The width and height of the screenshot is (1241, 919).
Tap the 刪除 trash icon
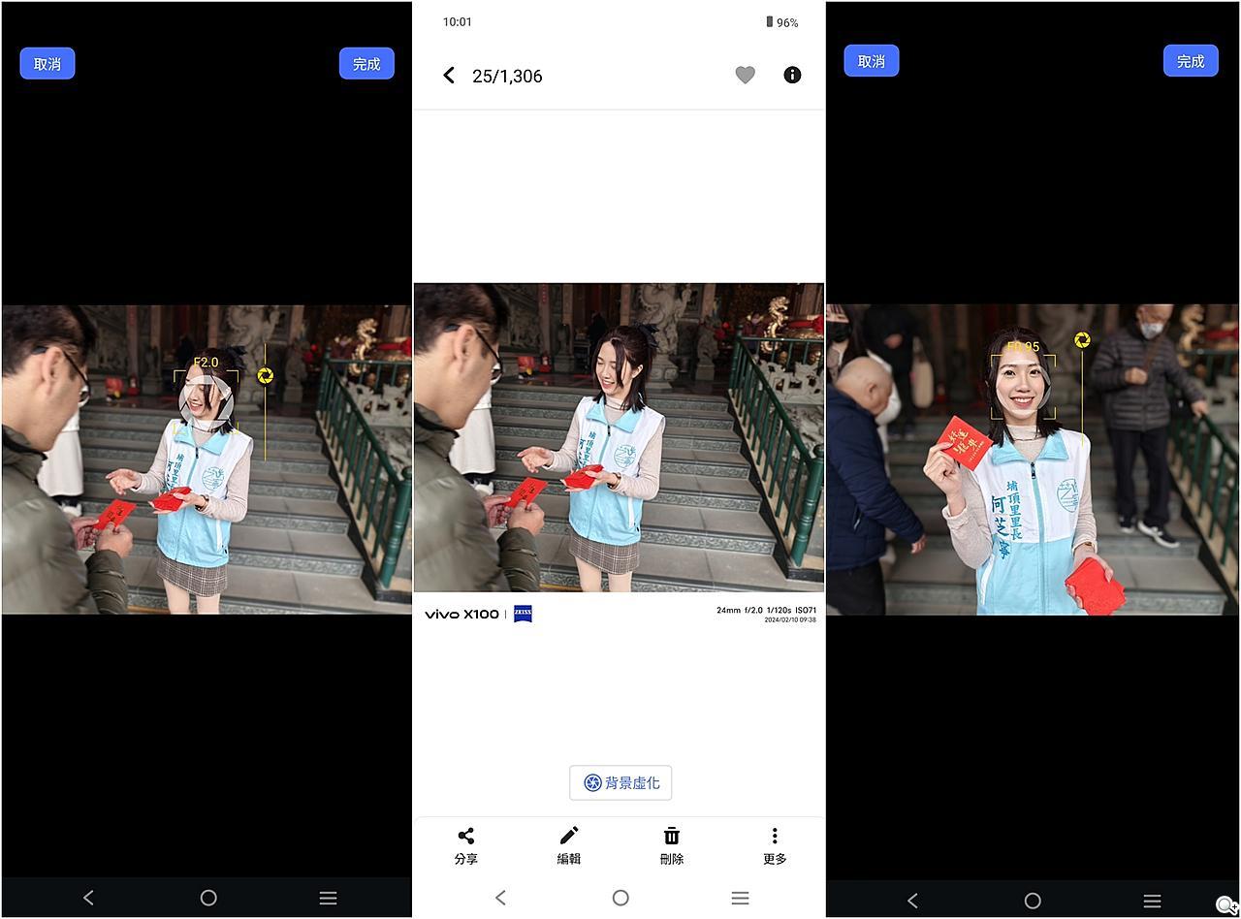point(672,844)
